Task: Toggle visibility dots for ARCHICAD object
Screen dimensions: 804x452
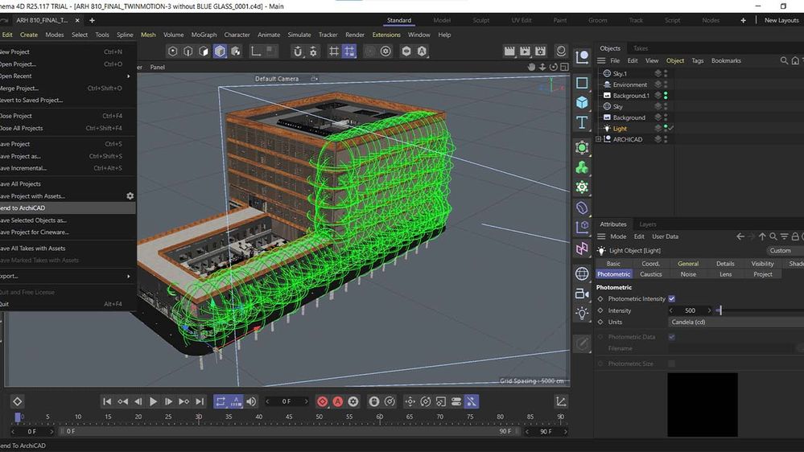Action: click(x=666, y=139)
